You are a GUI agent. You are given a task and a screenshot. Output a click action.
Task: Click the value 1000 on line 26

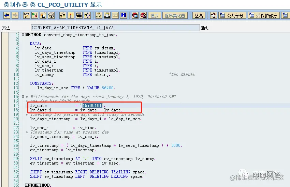tap(175, 145)
